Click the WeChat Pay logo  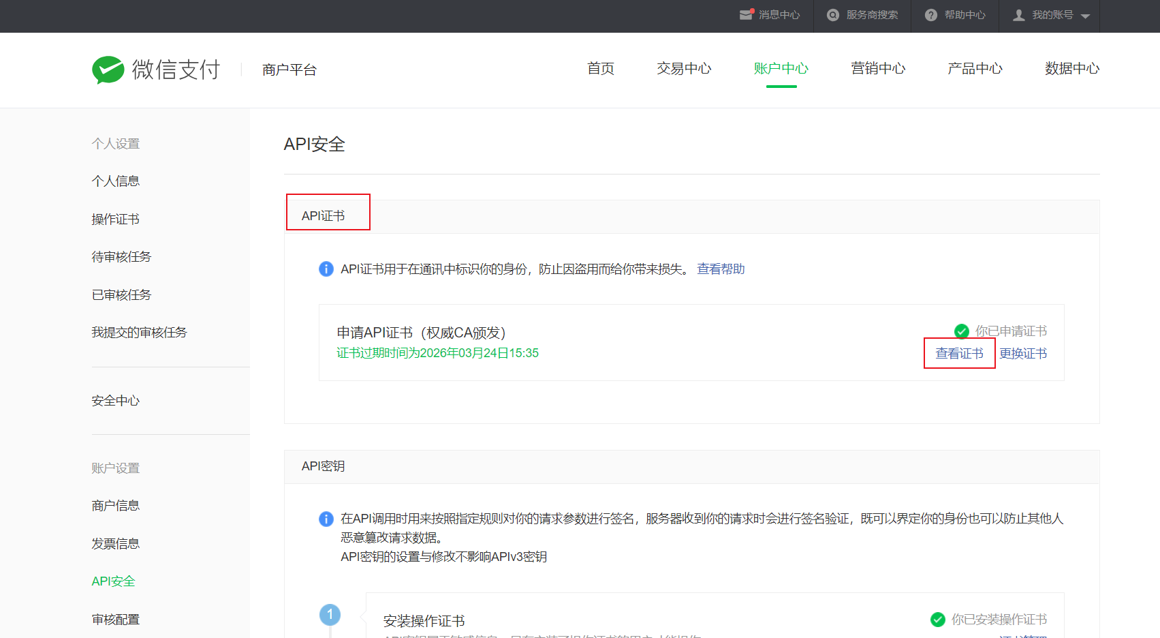coord(108,70)
